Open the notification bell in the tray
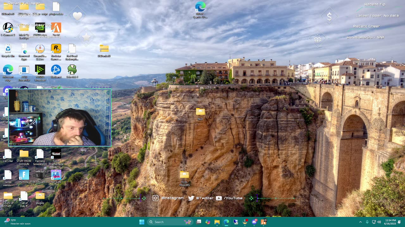Image resolution: width=405 pixels, height=227 pixels. point(399,222)
